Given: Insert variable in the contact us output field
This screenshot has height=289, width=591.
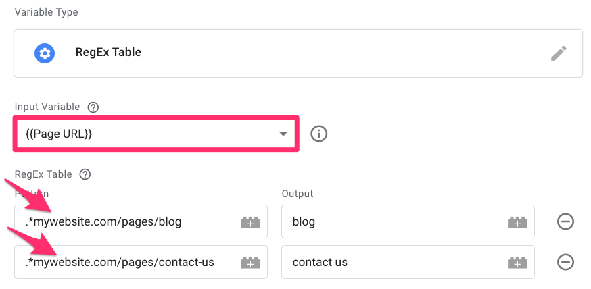Looking at the screenshot, I should point(517,262).
